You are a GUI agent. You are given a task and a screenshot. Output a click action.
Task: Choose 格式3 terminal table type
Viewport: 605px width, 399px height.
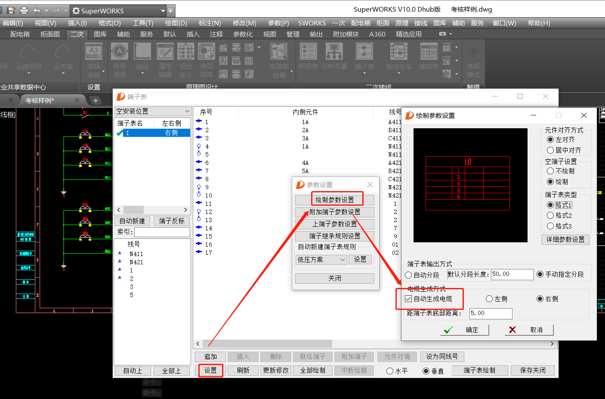click(550, 226)
